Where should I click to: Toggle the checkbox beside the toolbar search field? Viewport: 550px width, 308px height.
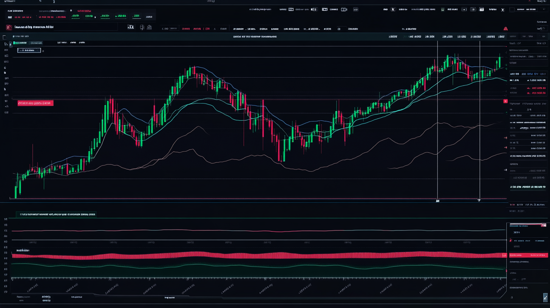click(4, 37)
